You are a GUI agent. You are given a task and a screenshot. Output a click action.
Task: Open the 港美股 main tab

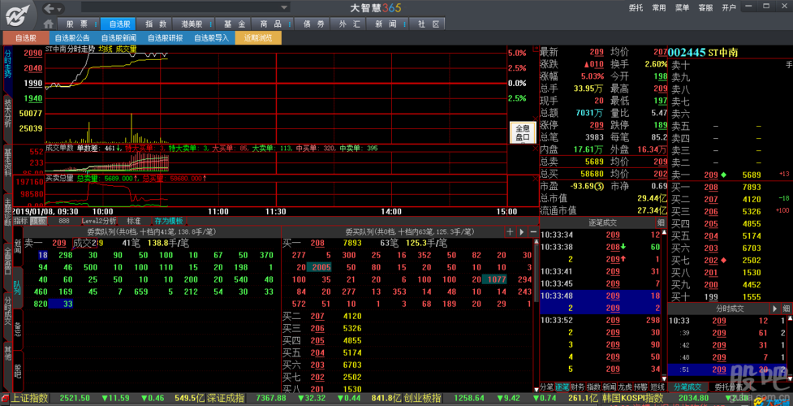coord(192,24)
